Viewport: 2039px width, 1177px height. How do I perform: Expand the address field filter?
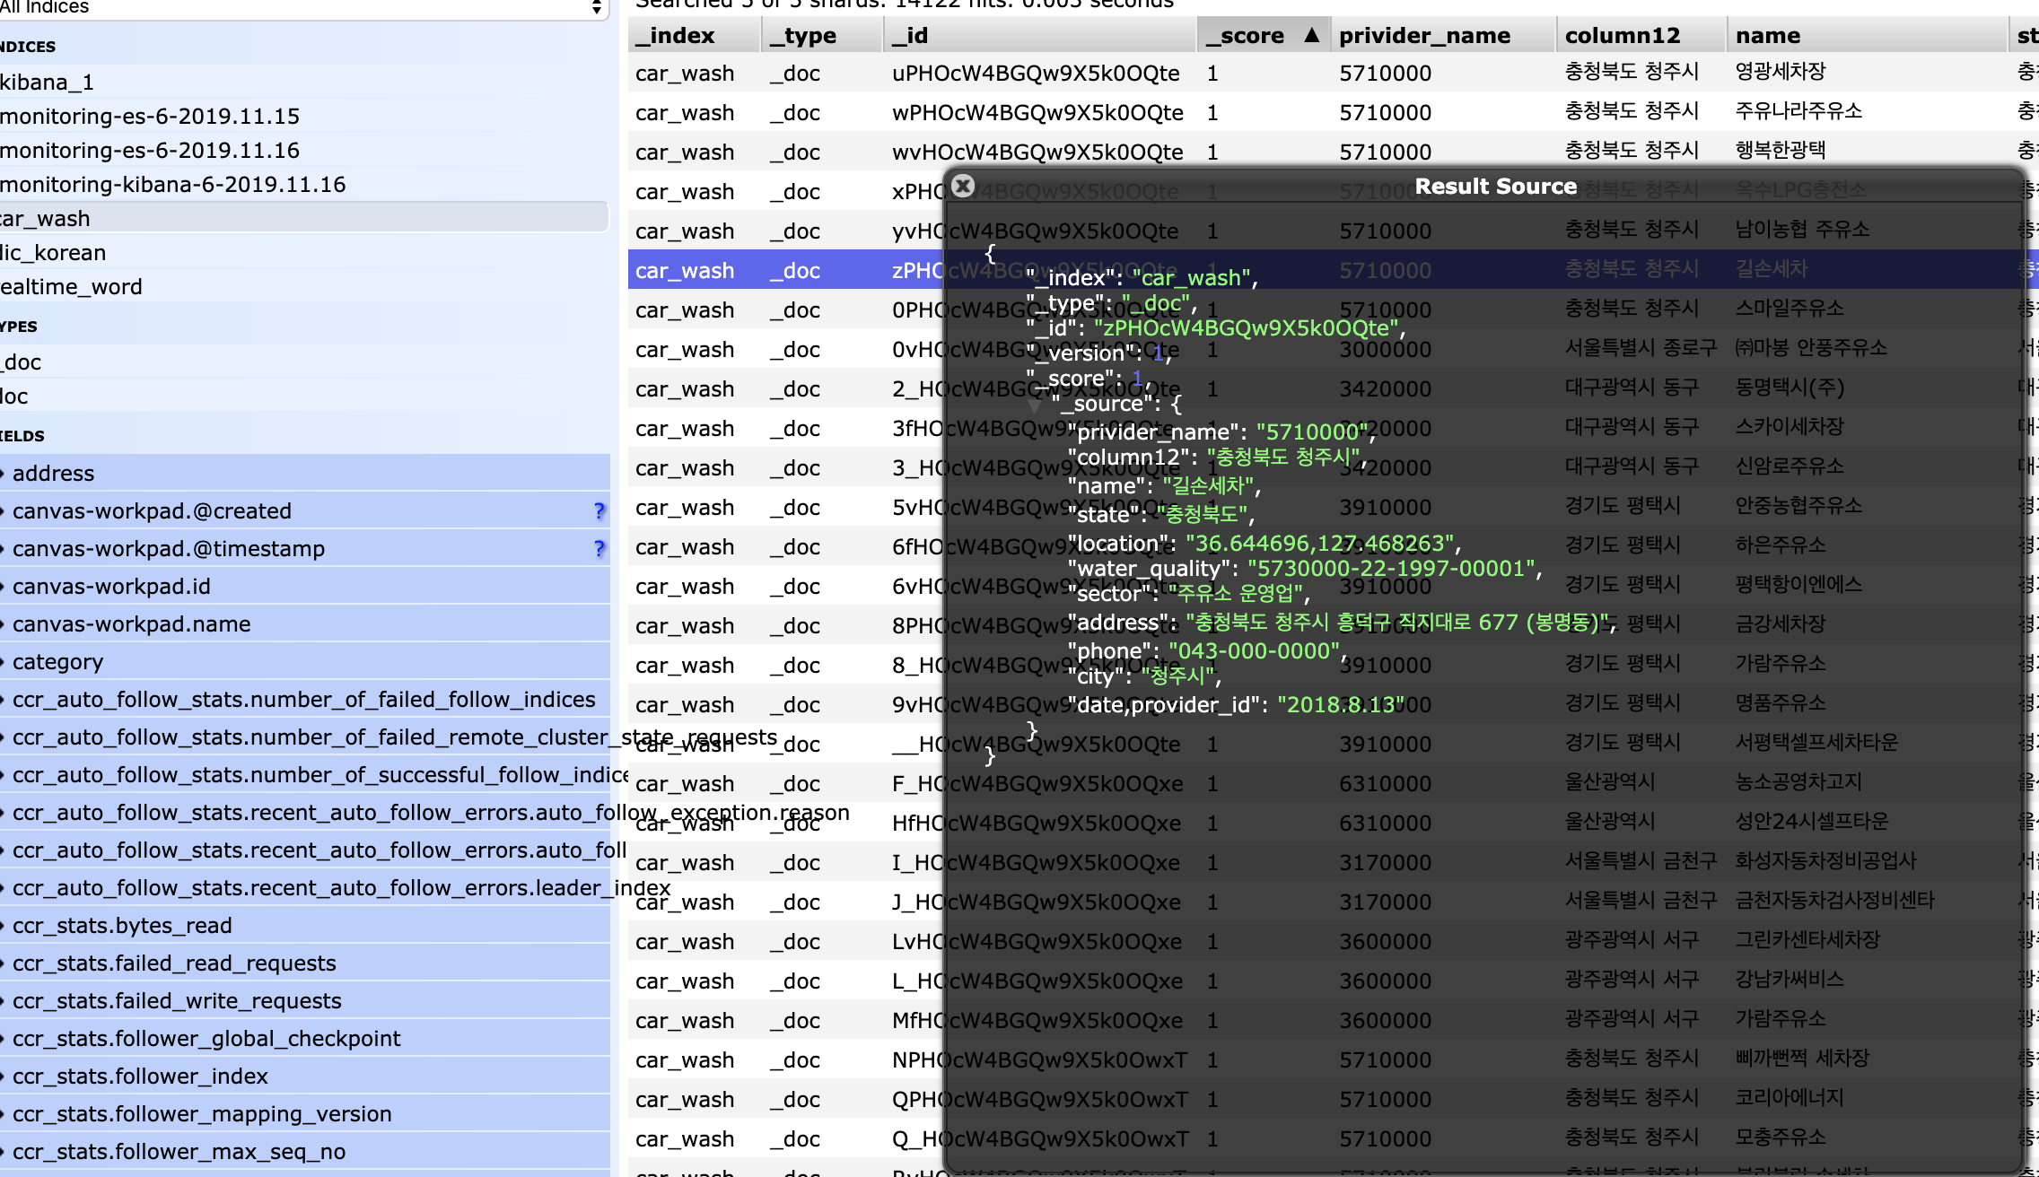coord(52,473)
